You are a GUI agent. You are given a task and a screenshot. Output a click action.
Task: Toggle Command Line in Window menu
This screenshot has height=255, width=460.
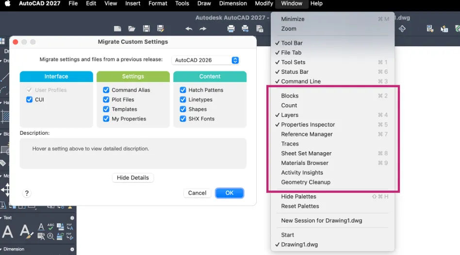[x=332, y=81]
